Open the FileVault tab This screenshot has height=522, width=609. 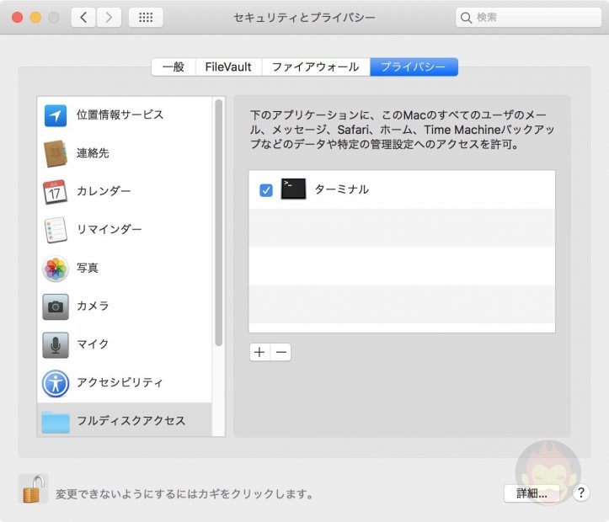(228, 67)
